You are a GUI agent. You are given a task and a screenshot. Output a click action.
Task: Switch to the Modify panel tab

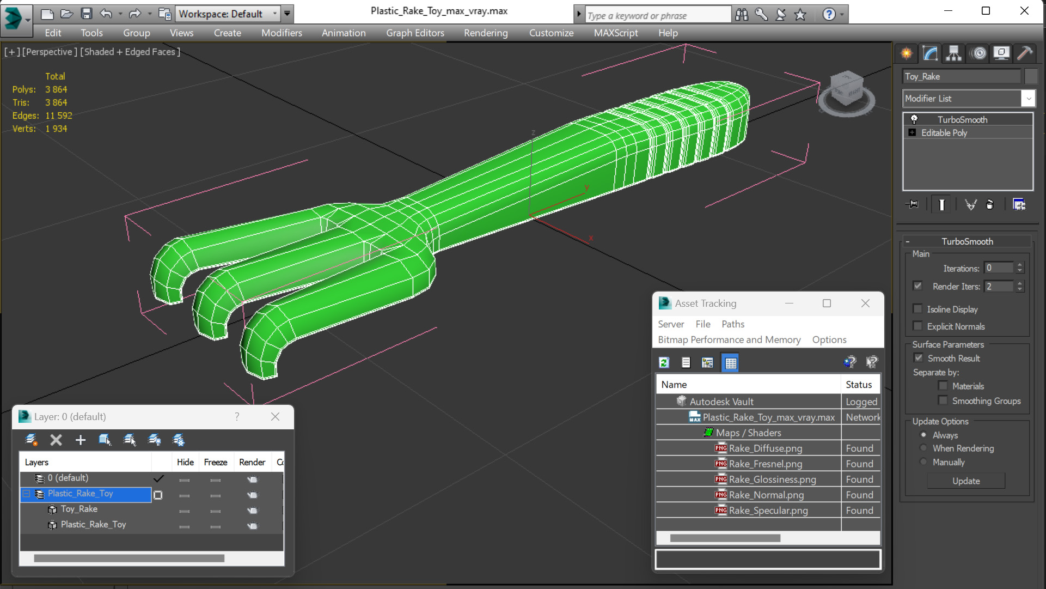[x=930, y=53]
